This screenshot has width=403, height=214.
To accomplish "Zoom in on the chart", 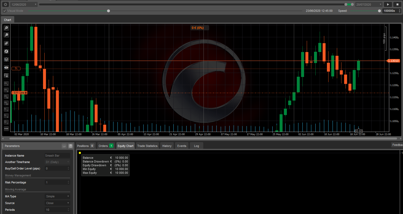I will point(6,28).
